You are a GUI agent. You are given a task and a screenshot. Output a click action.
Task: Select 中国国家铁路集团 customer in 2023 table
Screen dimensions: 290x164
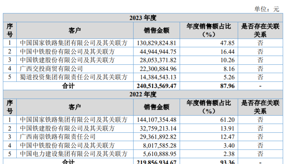pyautogui.click(x=74, y=43)
